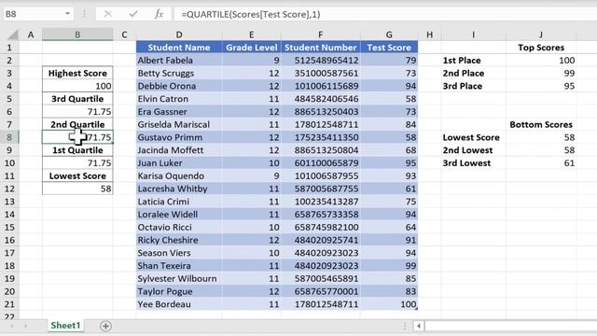Click the Test Score header cell
This screenshot has width=597, height=336.
[x=389, y=48]
